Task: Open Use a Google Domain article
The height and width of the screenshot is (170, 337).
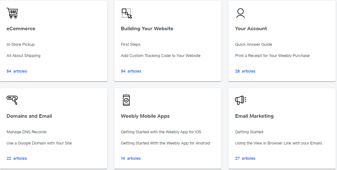Action: pos(39,143)
